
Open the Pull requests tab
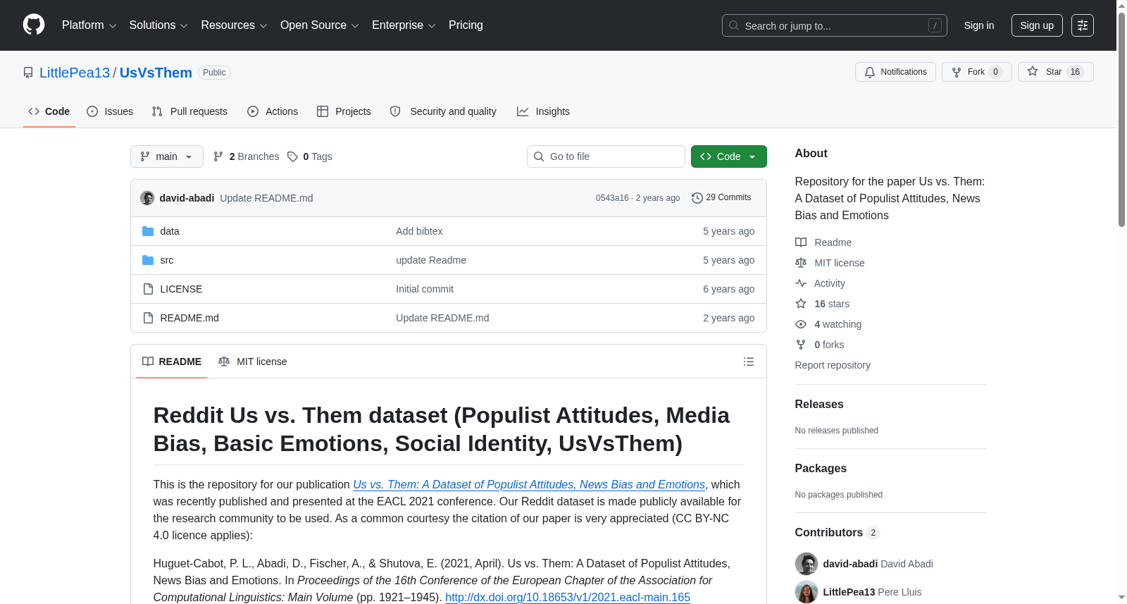189,111
